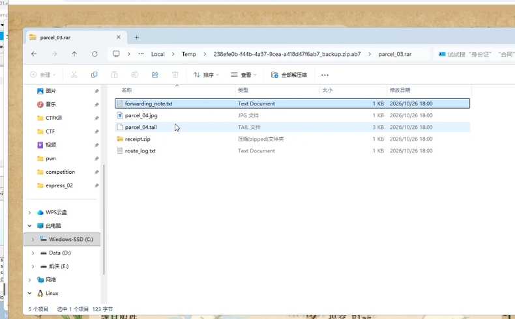Open 音乐 in the sidebar
Viewport: 515px width, 319px height.
(x=51, y=104)
